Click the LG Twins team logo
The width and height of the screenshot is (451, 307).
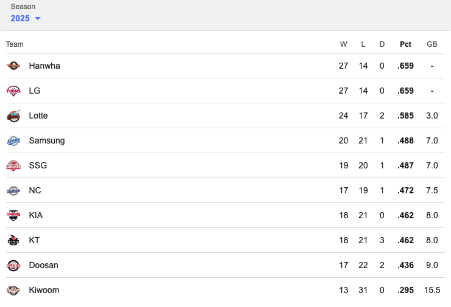(13, 91)
